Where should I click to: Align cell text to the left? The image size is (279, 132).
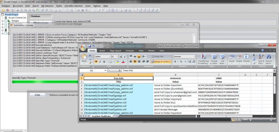click(131, 62)
